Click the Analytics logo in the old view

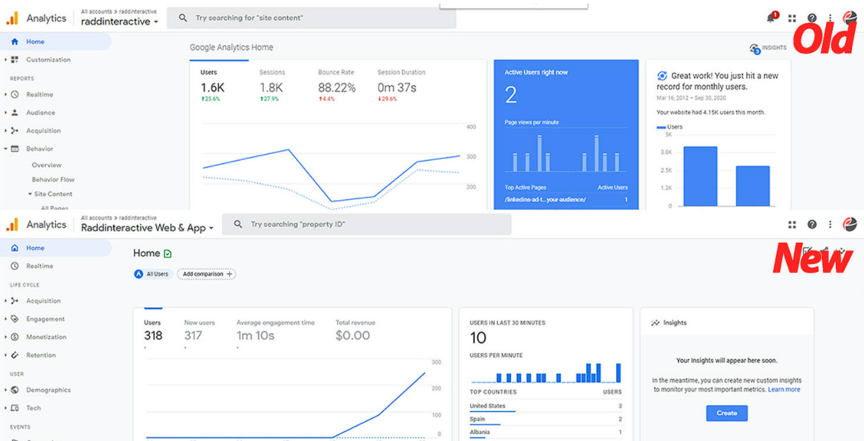pos(13,18)
